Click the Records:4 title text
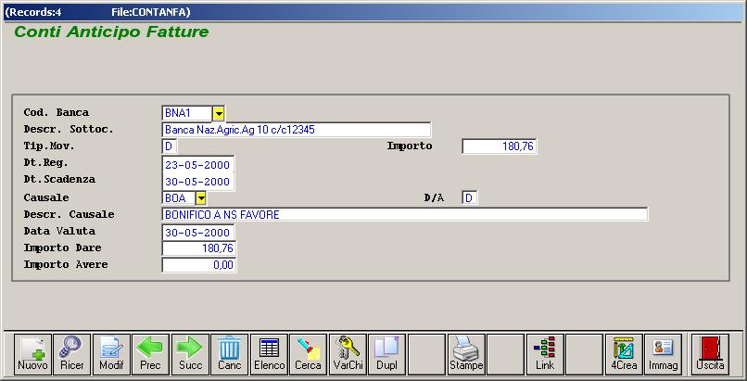The image size is (747, 381). tap(32, 12)
